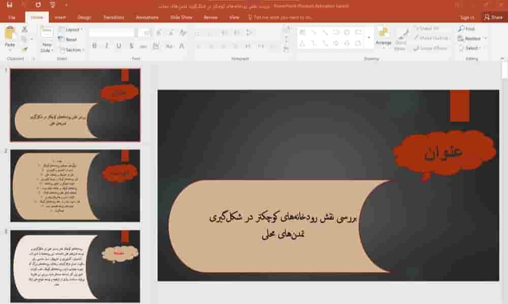
Task: Click Start From Beginning icon in quick access toolbar
Action: click(52, 5)
